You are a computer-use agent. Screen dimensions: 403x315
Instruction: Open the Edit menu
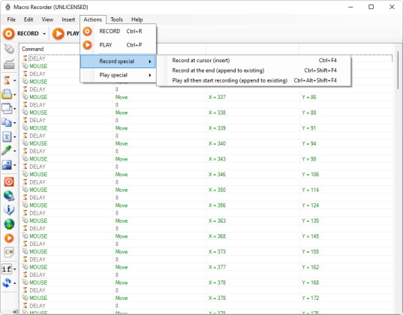point(29,19)
